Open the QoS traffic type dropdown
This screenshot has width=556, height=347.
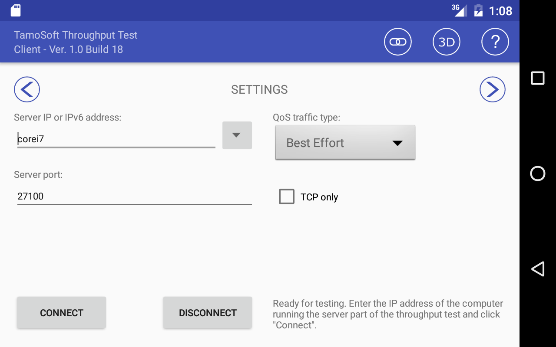(x=345, y=143)
